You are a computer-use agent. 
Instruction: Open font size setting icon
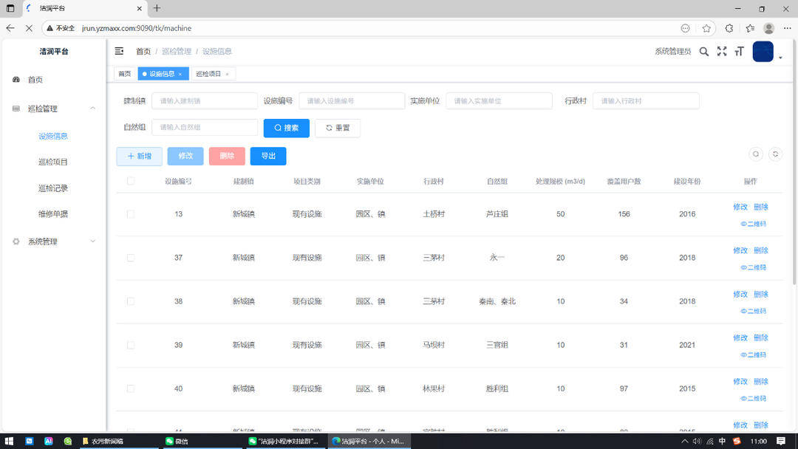(x=739, y=52)
